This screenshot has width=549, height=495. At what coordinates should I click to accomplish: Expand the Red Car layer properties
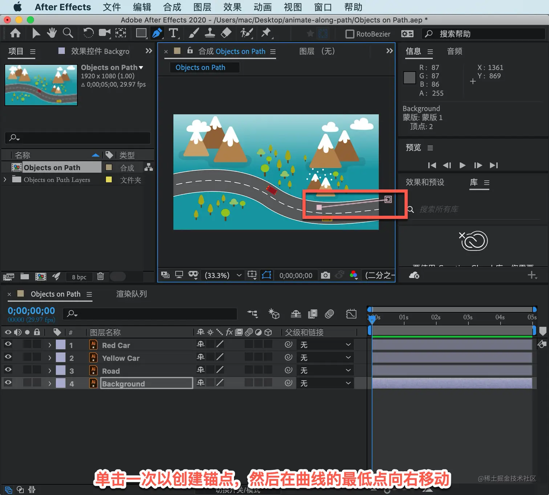(50, 345)
